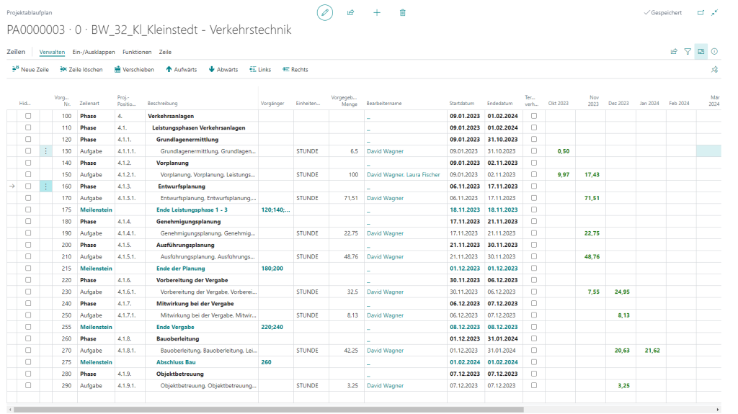The image size is (738, 414).
Task: Click Abwärts arrow button
Action: 223,70
